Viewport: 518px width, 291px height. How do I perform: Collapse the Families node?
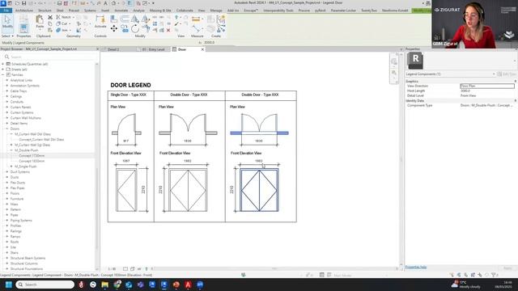(3, 75)
